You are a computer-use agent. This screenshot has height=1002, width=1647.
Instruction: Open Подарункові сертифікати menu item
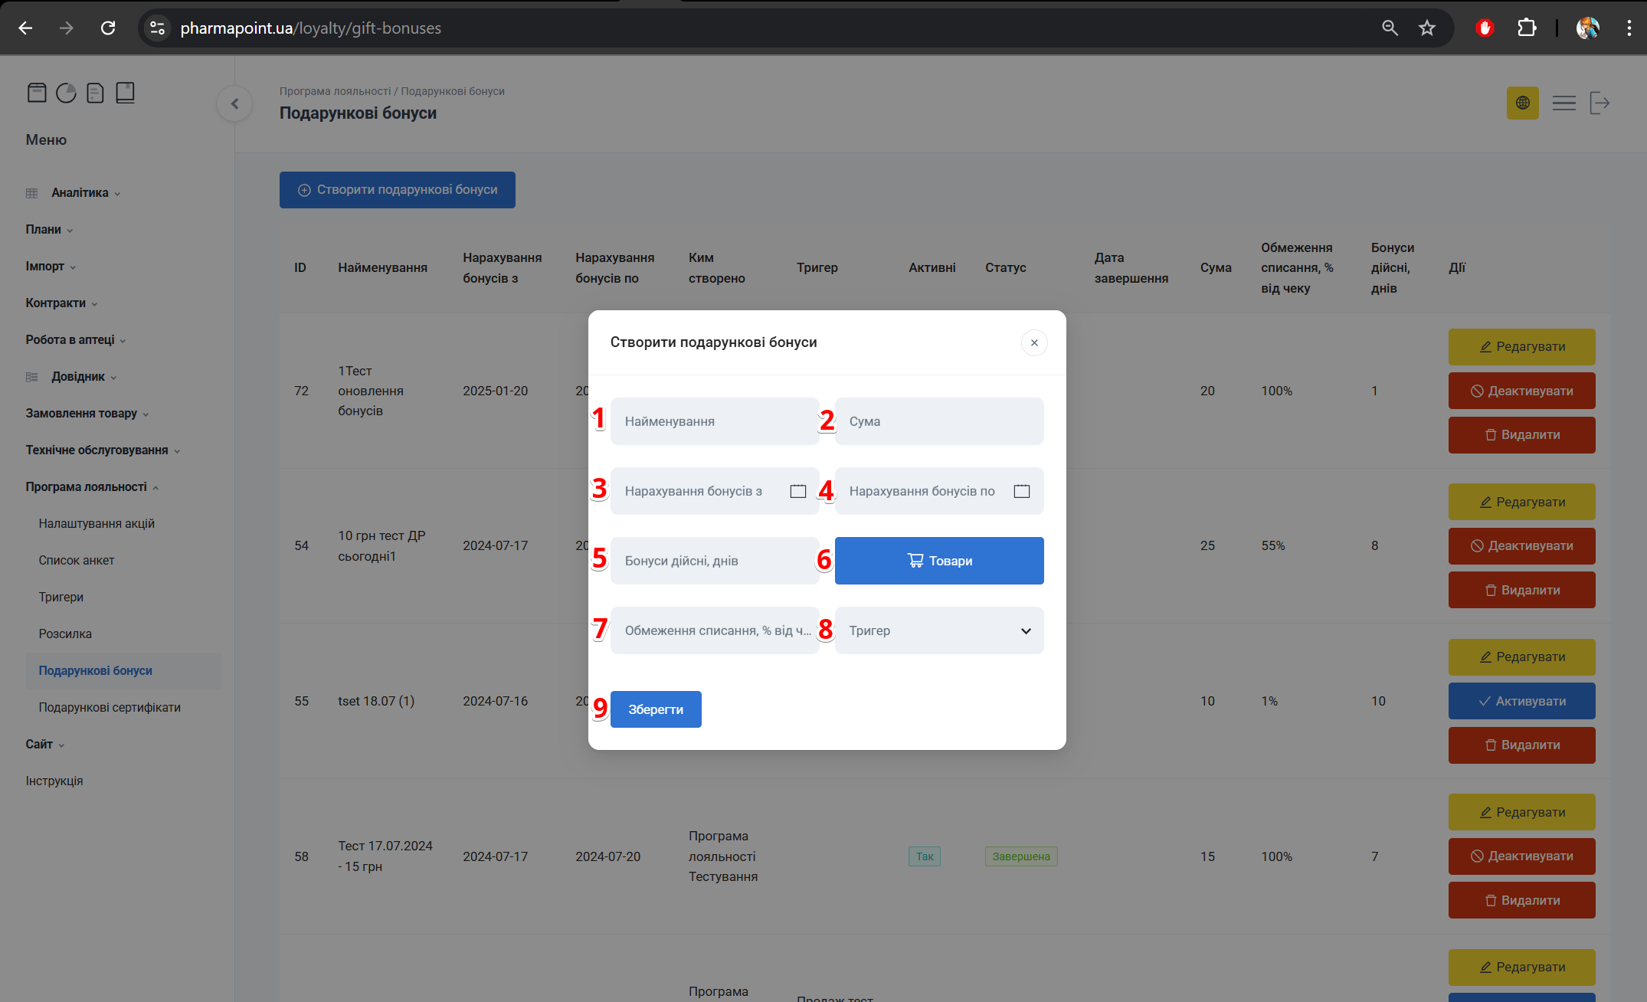(110, 708)
